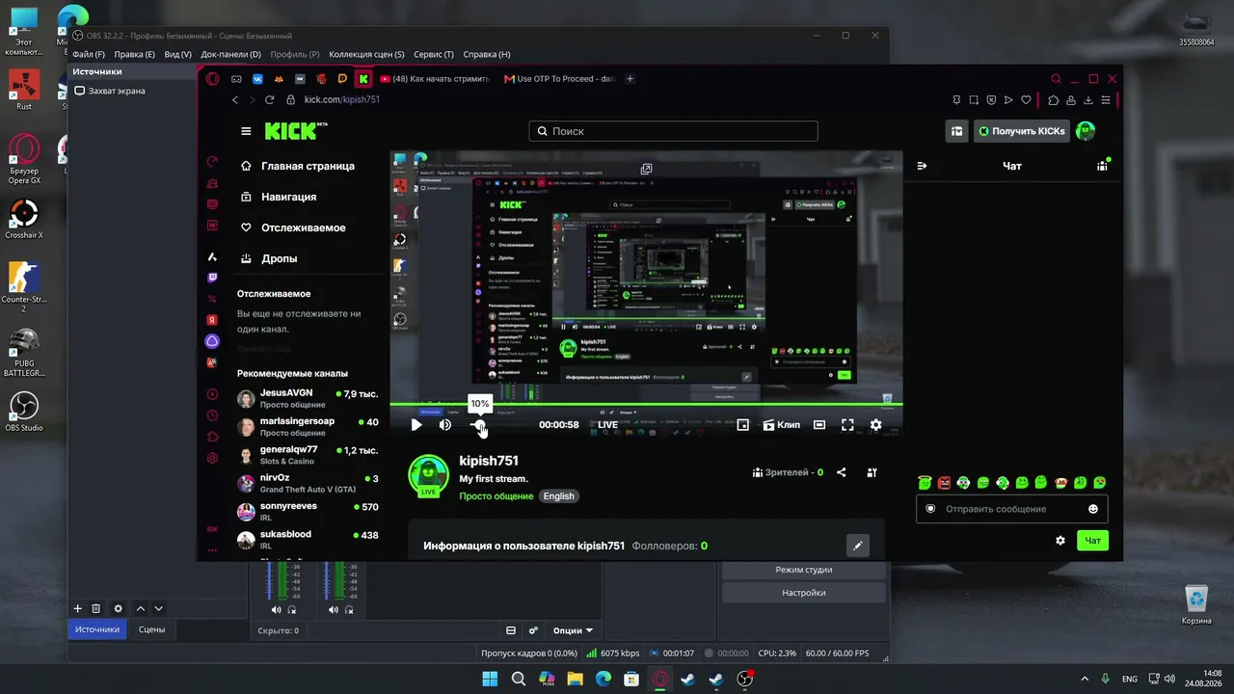Send message with green Чат button

(1093, 541)
